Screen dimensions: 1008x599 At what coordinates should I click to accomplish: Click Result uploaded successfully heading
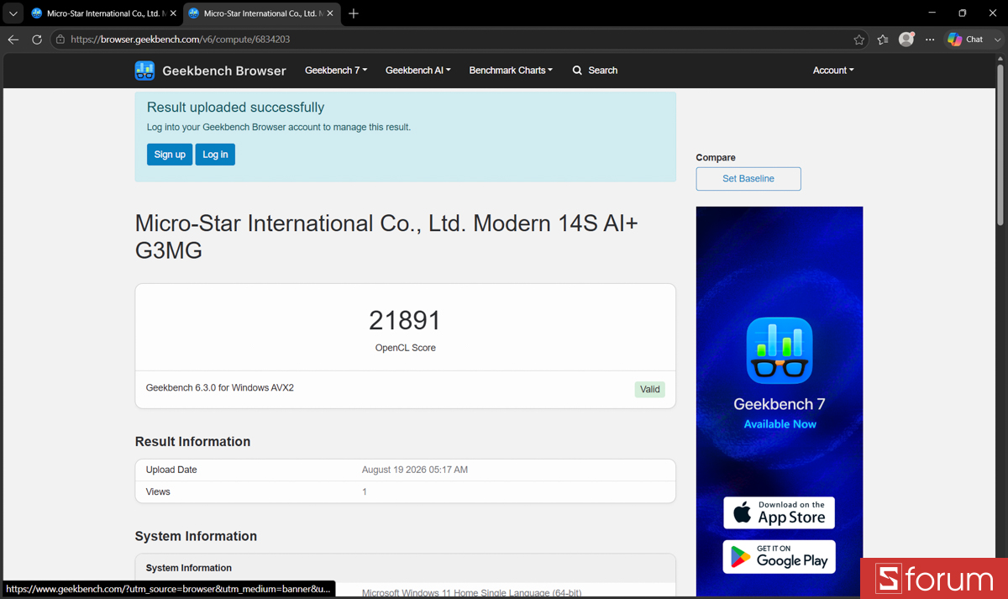235,108
